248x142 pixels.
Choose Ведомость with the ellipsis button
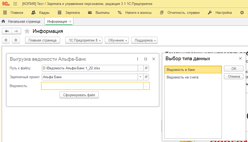pyautogui.click(x=146, y=86)
